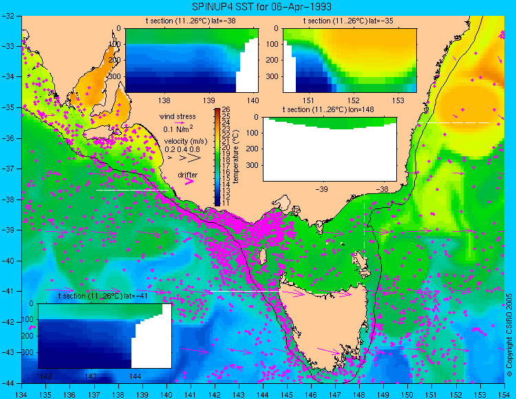
Task: Click the -39 label under the lon=148 section
Action: [322, 189]
